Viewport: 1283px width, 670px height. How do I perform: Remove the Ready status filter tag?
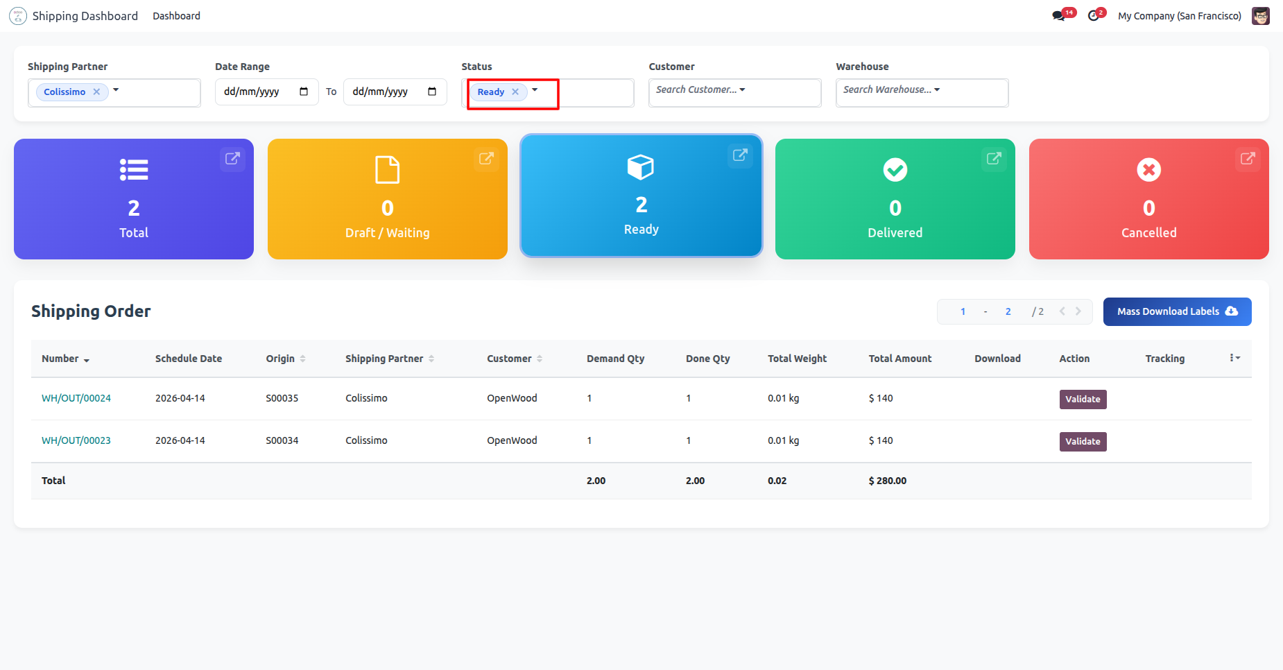515,92
